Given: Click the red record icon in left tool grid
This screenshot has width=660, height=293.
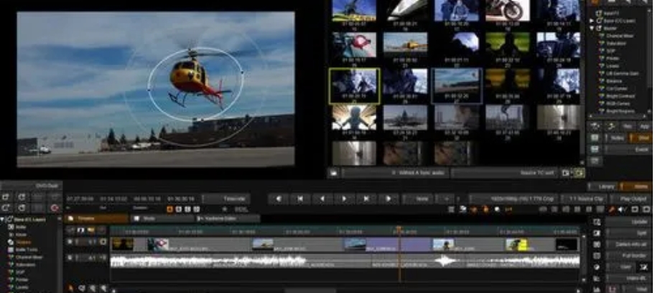Looking at the screenshot, I should tap(54, 208).
